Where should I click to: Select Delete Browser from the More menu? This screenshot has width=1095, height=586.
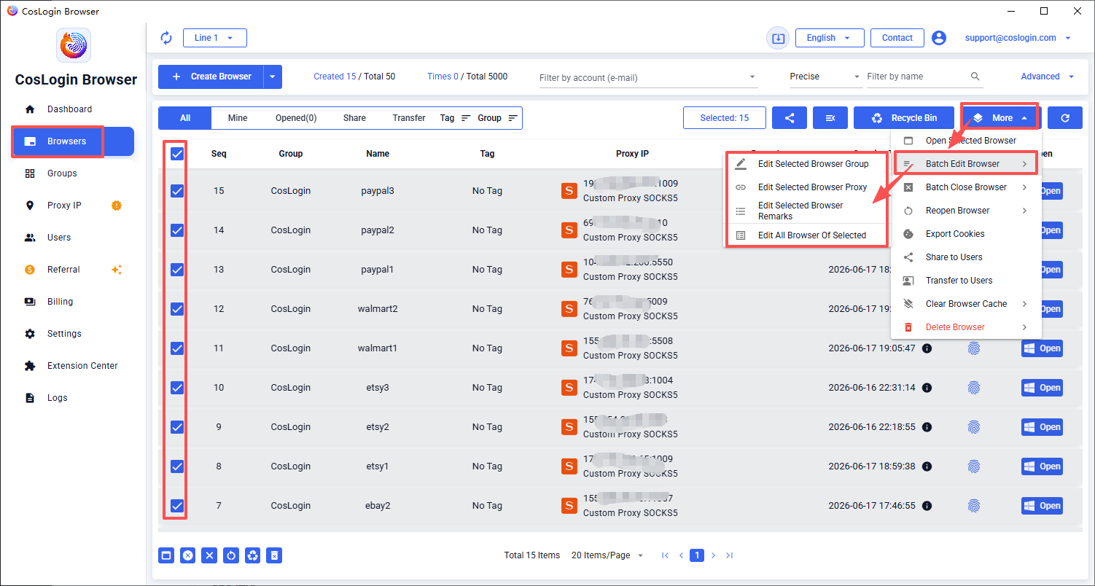pos(966,327)
